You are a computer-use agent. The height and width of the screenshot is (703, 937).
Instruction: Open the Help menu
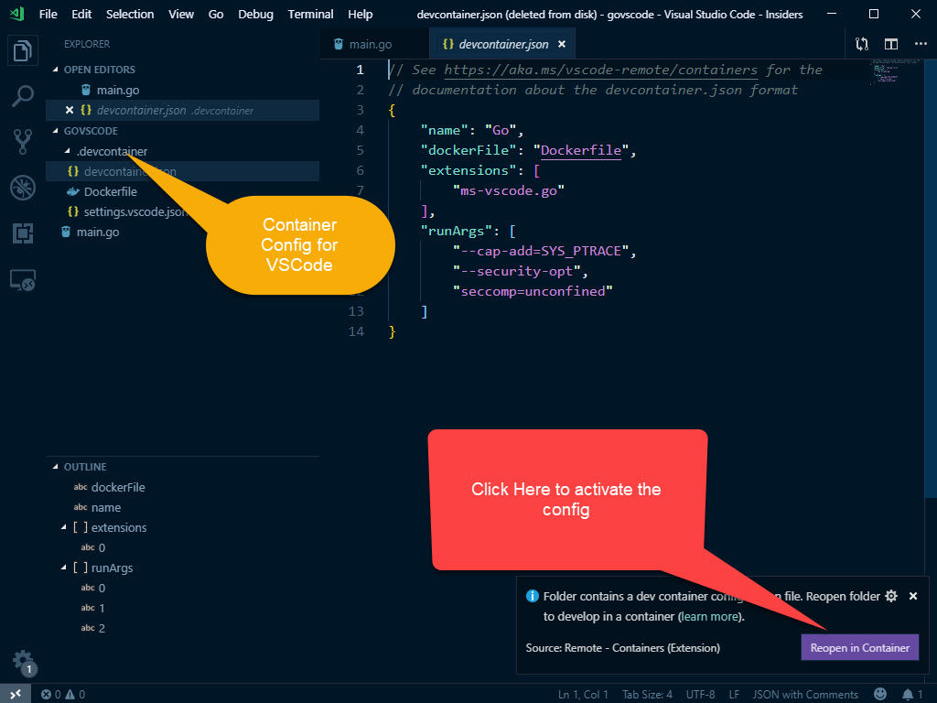pyautogui.click(x=360, y=14)
